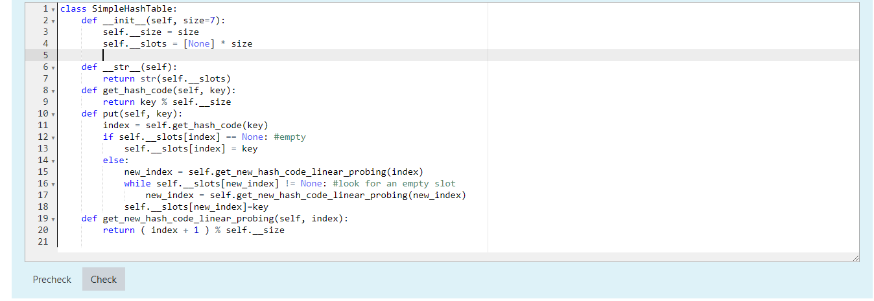Click the '#empty' comment on line 12
The width and height of the screenshot is (874, 301).
[x=290, y=137]
